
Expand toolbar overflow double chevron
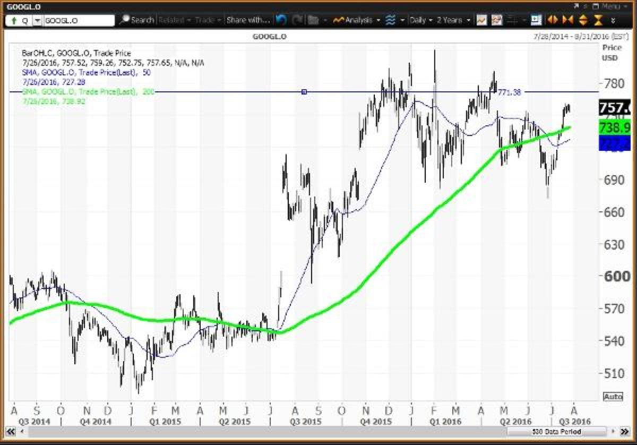613,21
